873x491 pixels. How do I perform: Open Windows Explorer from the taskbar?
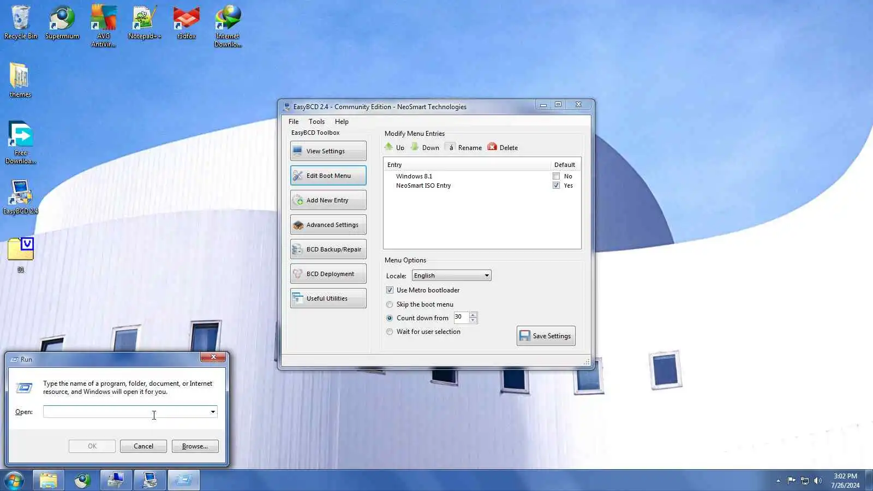click(x=48, y=481)
